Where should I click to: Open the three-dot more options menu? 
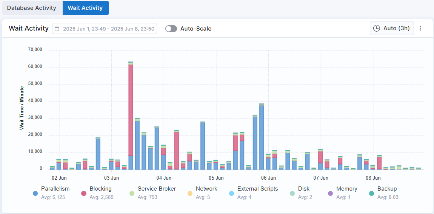click(420, 28)
